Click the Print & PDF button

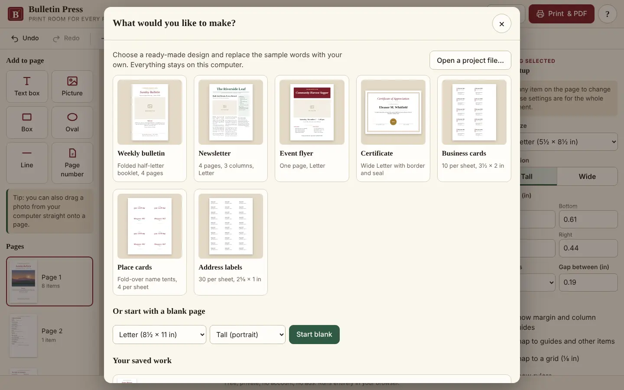pos(561,14)
